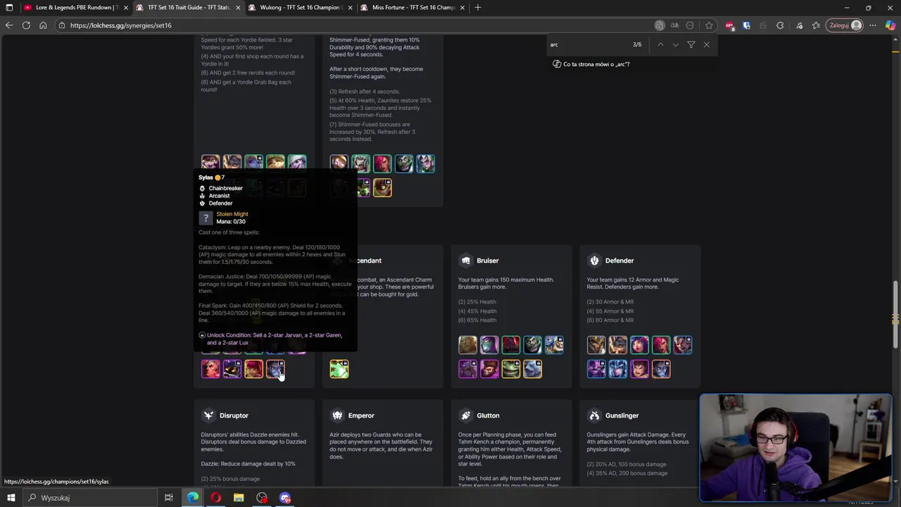Image resolution: width=901 pixels, height=507 pixels.
Task: Close the find on page bar
Action: [707, 44]
